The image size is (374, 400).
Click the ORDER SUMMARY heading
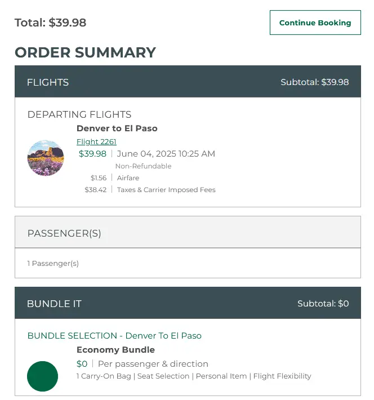(x=85, y=52)
